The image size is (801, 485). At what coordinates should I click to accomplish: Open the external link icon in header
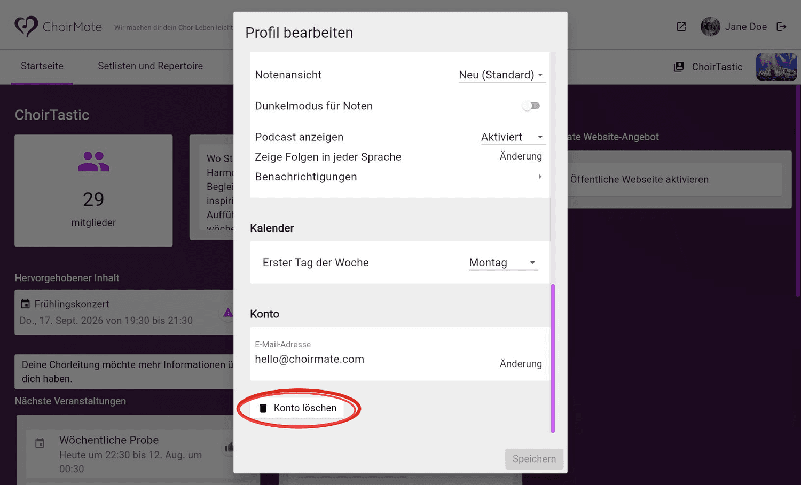681,27
